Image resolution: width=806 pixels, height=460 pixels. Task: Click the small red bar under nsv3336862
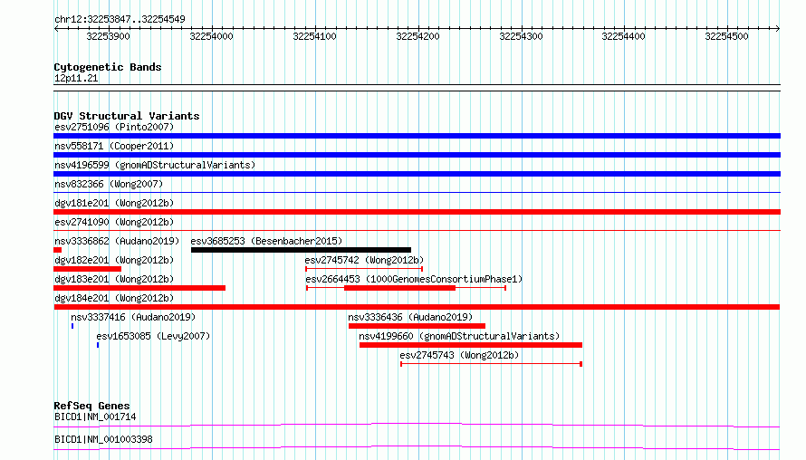(x=58, y=250)
